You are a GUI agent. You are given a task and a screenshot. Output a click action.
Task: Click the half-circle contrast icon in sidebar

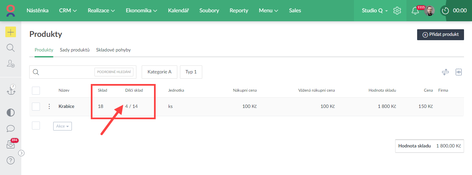[11, 113]
